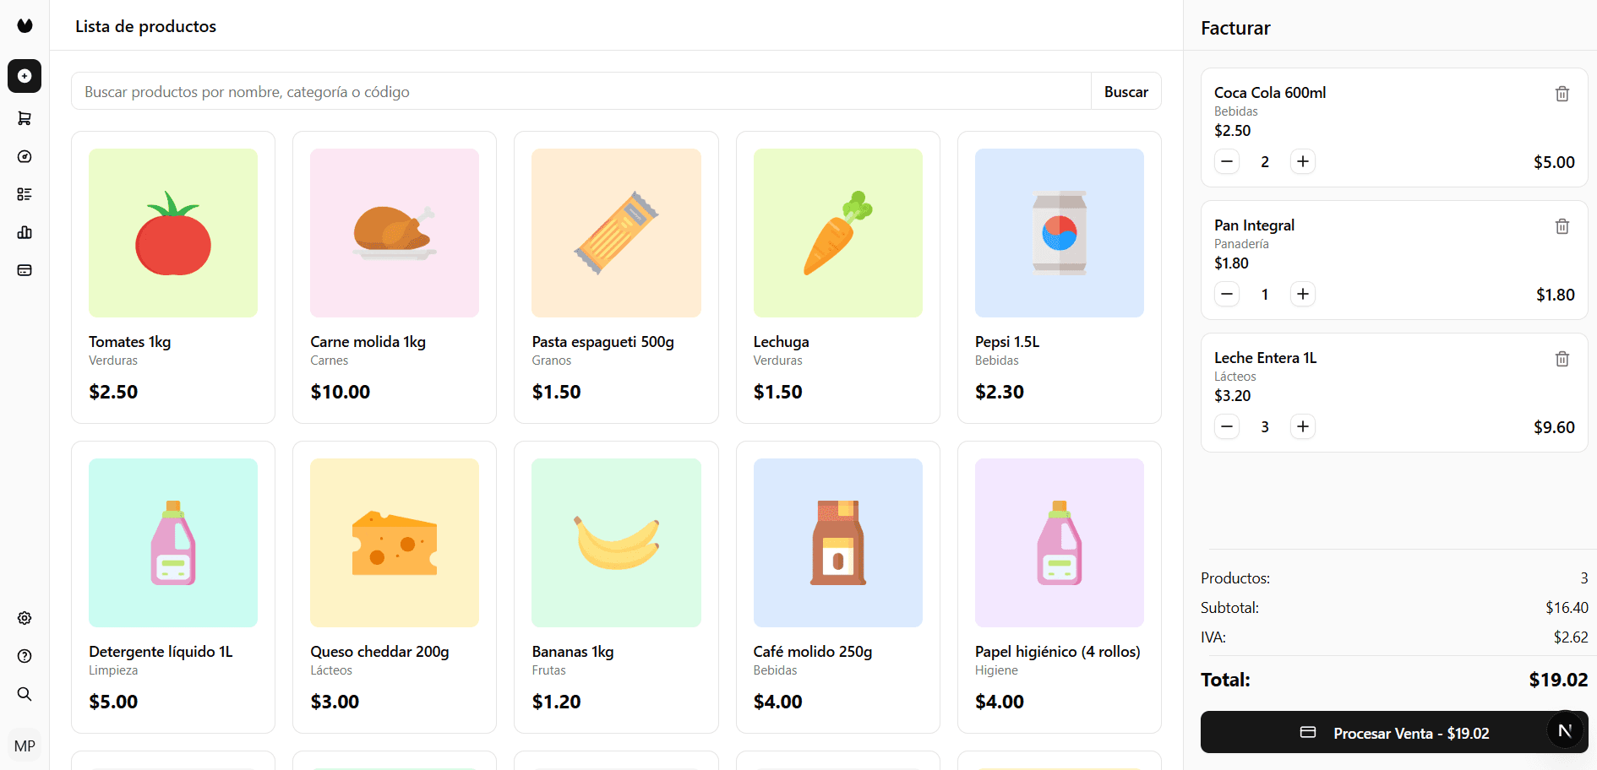1597x770 pixels.
Task: Add Tomates 1kg product card
Action: (173, 277)
